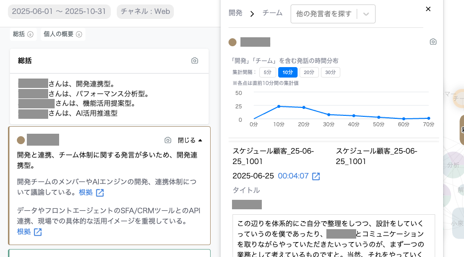The width and height of the screenshot is (464, 257).
Task: Select the 10分 aggregation interval
Action: point(288,72)
